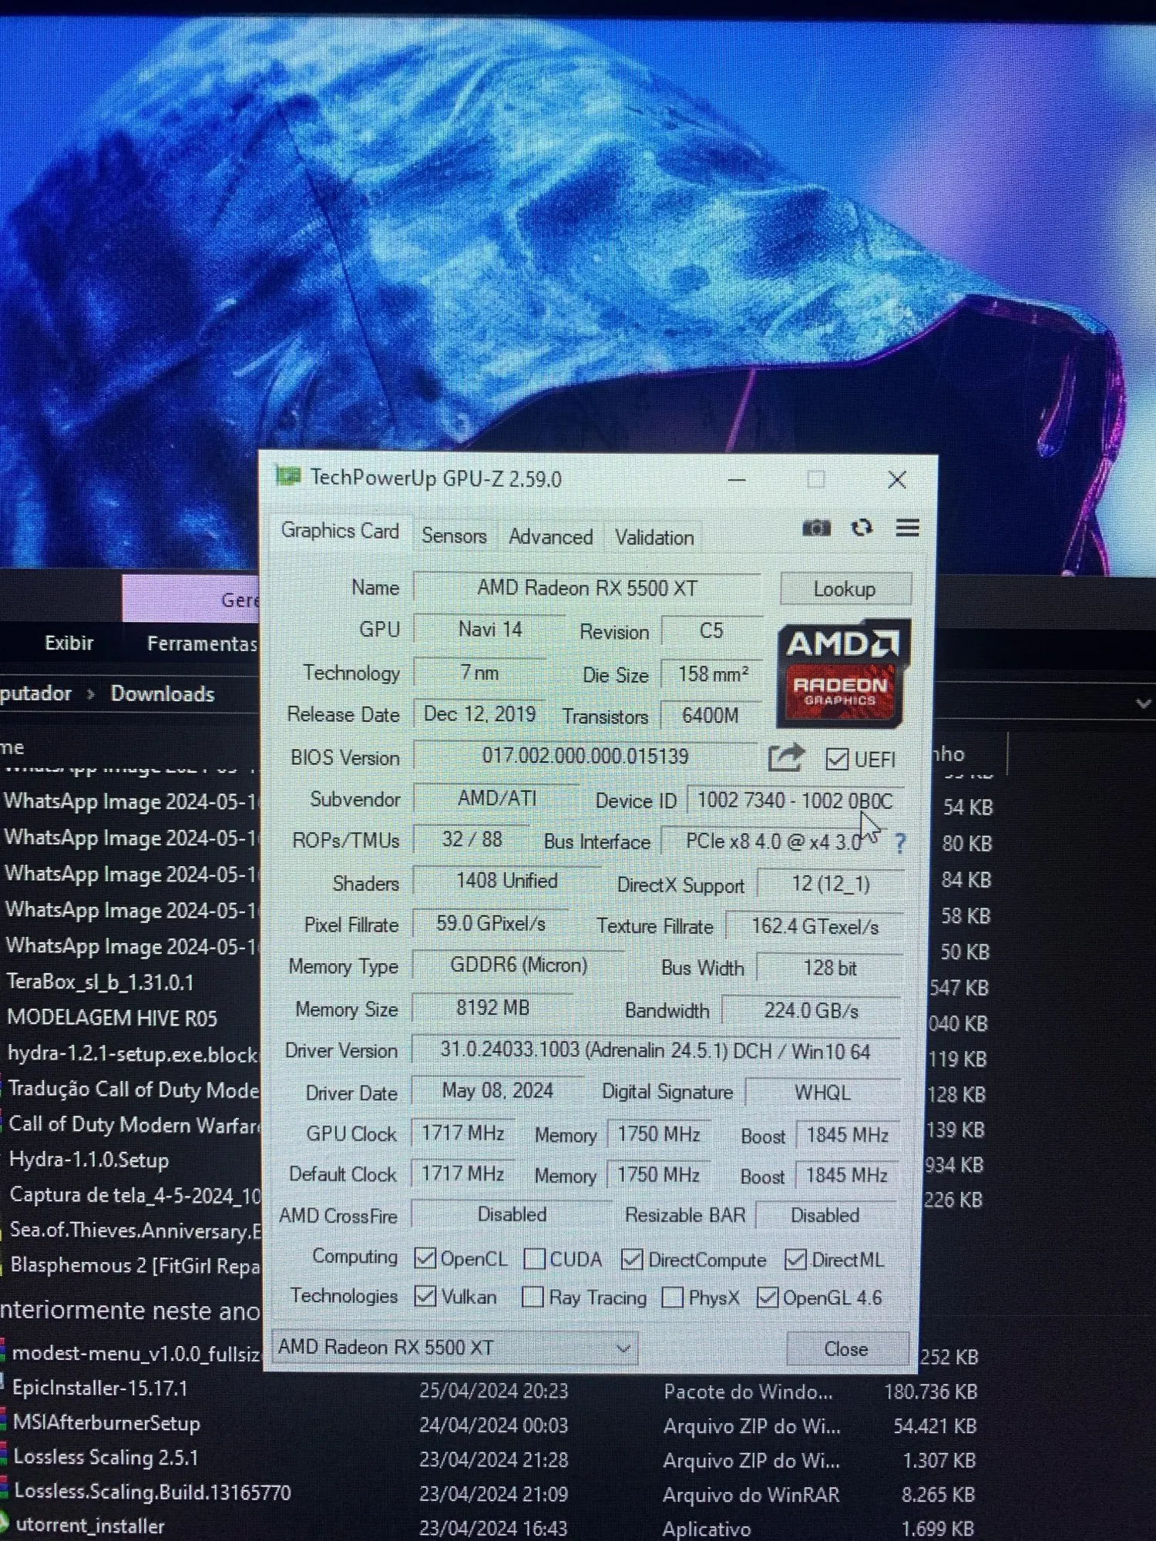
Task: Select the MODELAGEM HIVE R05 file
Action: (x=113, y=1018)
